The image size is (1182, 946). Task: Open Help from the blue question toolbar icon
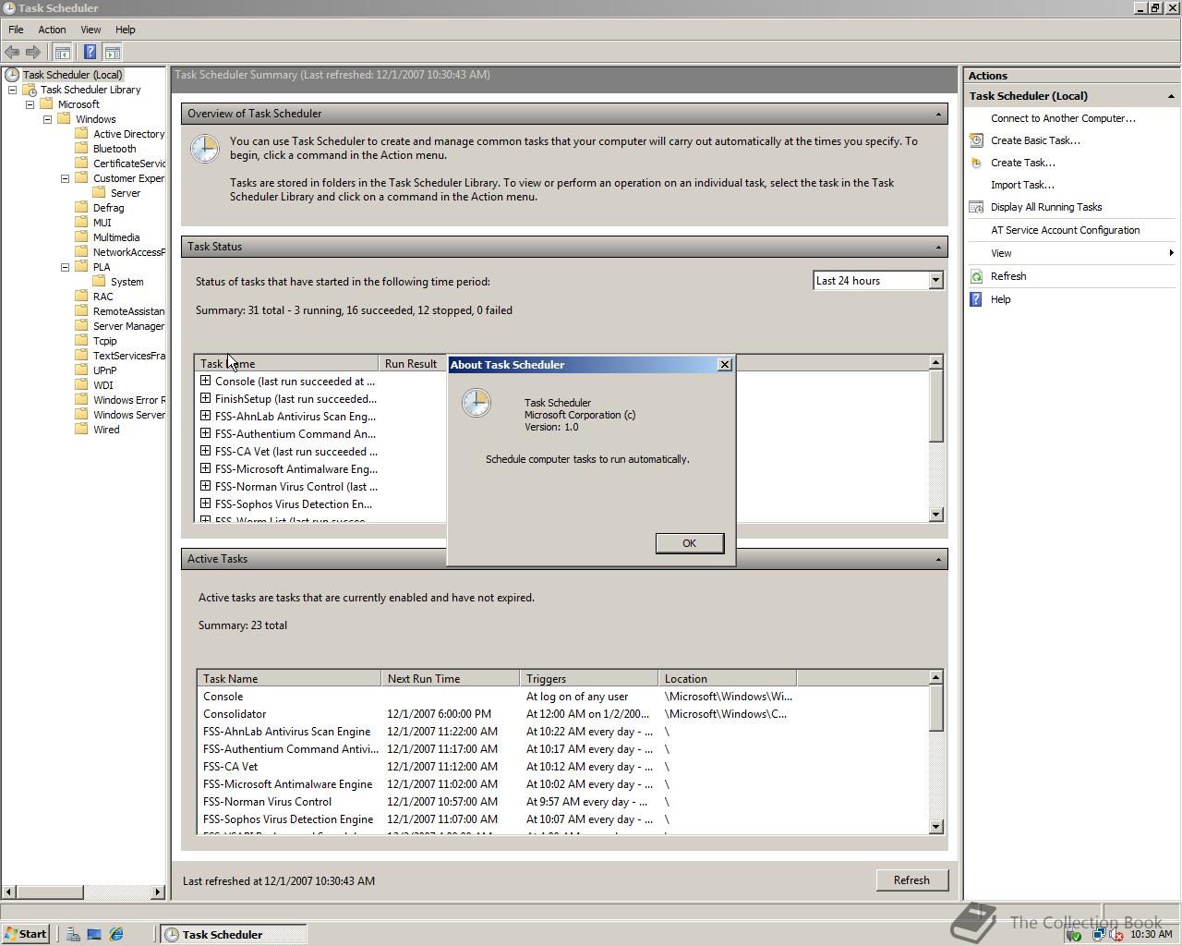tap(90, 53)
